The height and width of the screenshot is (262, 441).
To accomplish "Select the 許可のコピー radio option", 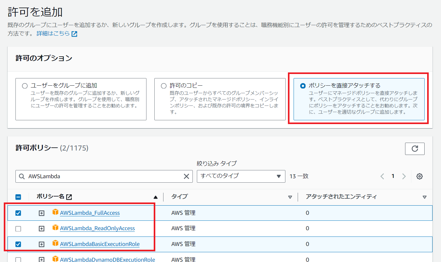I will click(x=163, y=86).
